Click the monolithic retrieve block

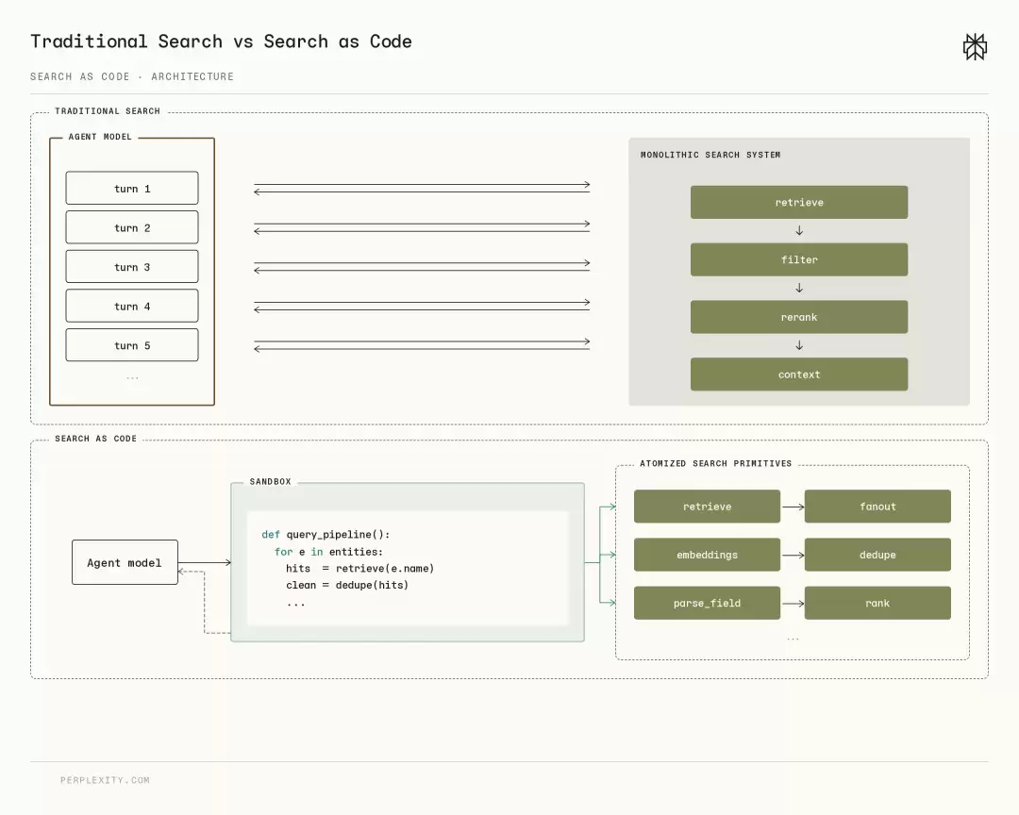799,202
